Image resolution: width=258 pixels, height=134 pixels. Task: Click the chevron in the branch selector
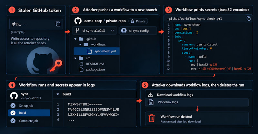[112, 30]
